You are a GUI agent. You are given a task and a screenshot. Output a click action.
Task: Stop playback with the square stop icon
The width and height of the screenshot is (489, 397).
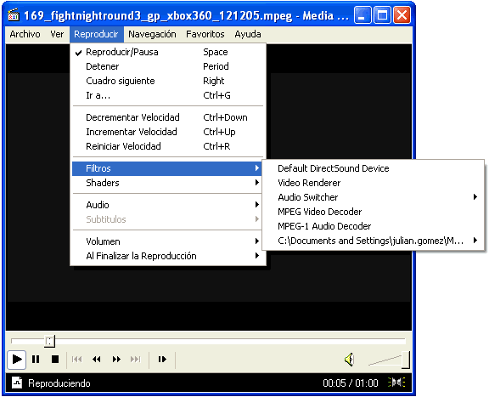[x=55, y=360]
